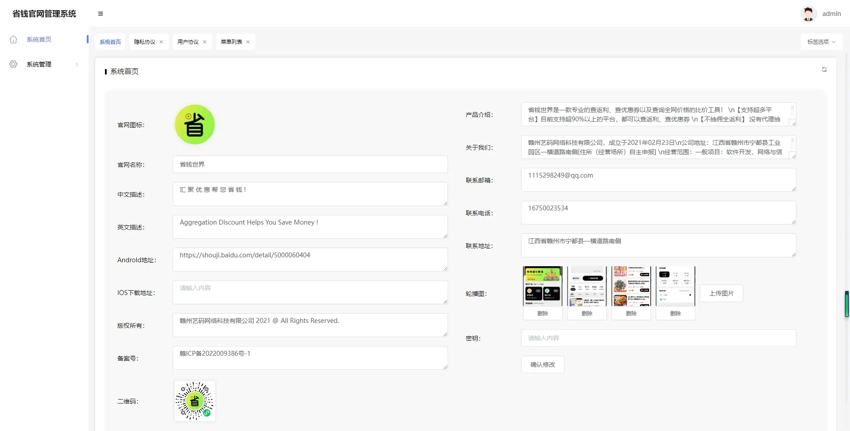
Task: Toggle the sidebar collapse hamburger icon
Action: (100, 14)
